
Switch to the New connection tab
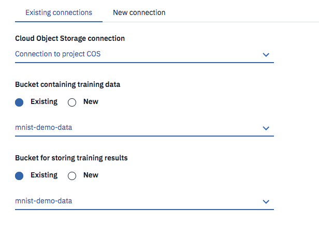139,12
